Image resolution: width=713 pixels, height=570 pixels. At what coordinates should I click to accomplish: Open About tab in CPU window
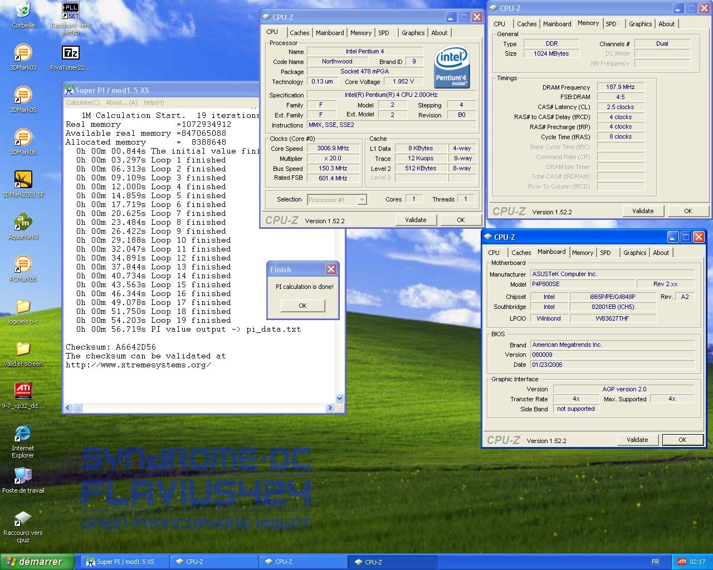pos(439,33)
